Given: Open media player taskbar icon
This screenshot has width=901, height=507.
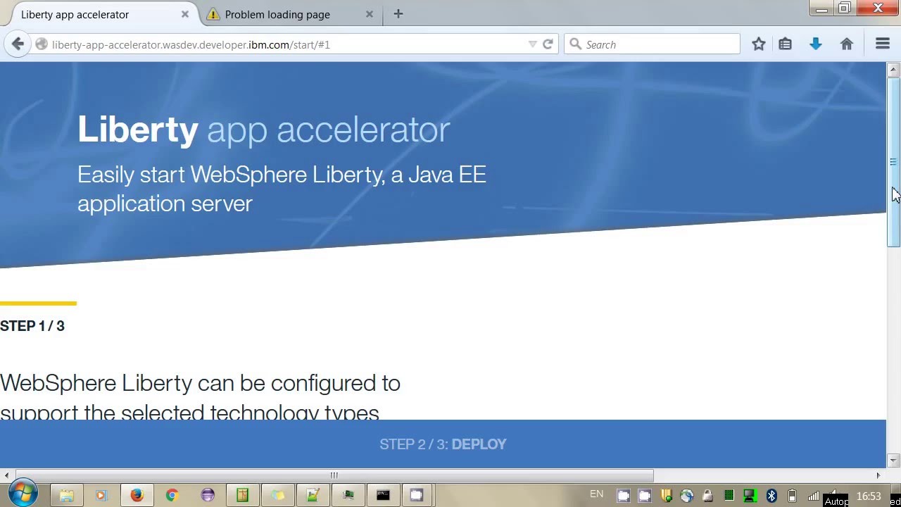Looking at the screenshot, I should pyautogui.click(x=101, y=496).
